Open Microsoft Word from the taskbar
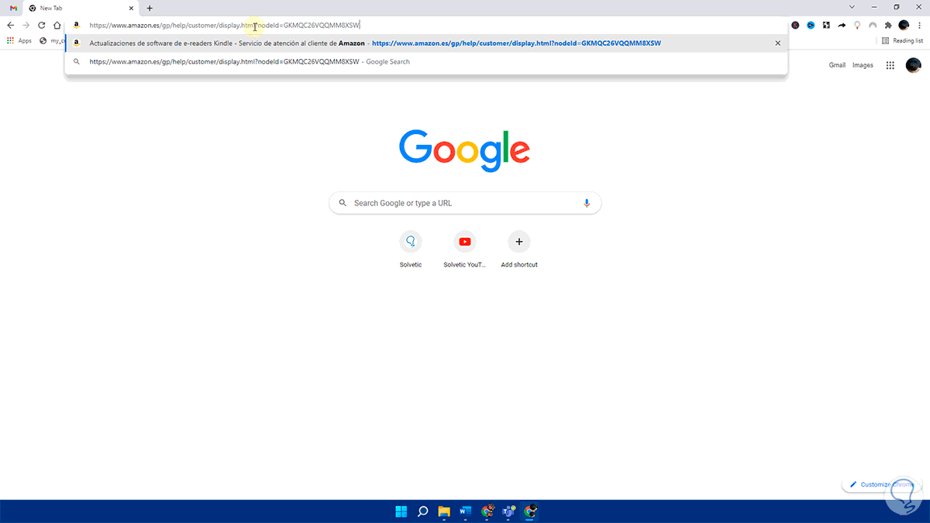This screenshot has height=523, width=930. point(466,511)
